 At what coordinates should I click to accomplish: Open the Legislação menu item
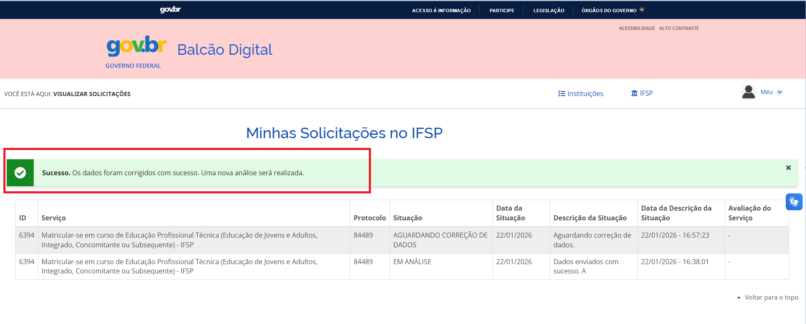pyautogui.click(x=548, y=10)
